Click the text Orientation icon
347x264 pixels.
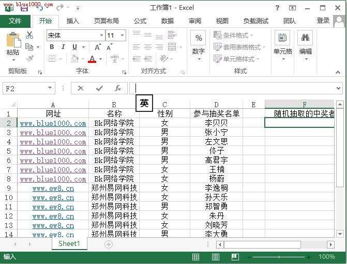(164, 58)
